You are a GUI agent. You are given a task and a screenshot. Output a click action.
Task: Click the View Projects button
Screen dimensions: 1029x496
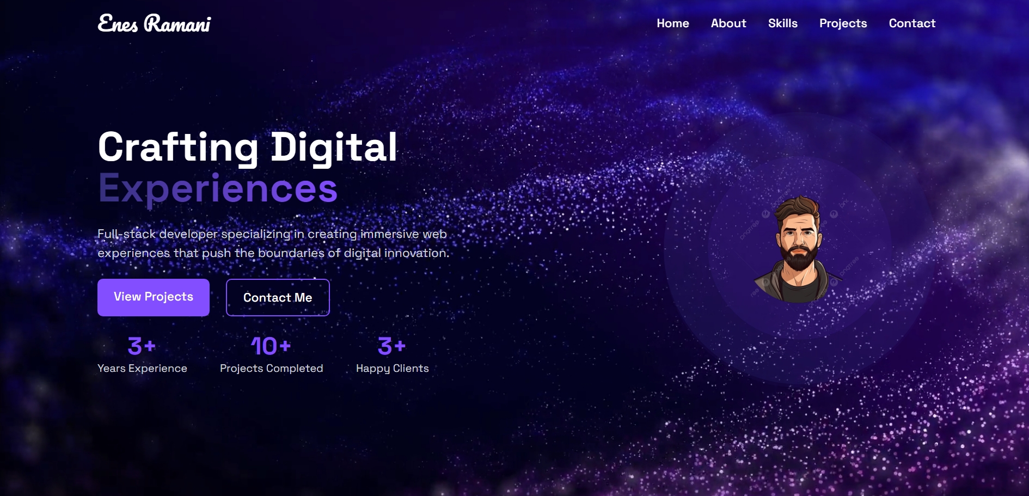pyautogui.click(x=154, y=297)
